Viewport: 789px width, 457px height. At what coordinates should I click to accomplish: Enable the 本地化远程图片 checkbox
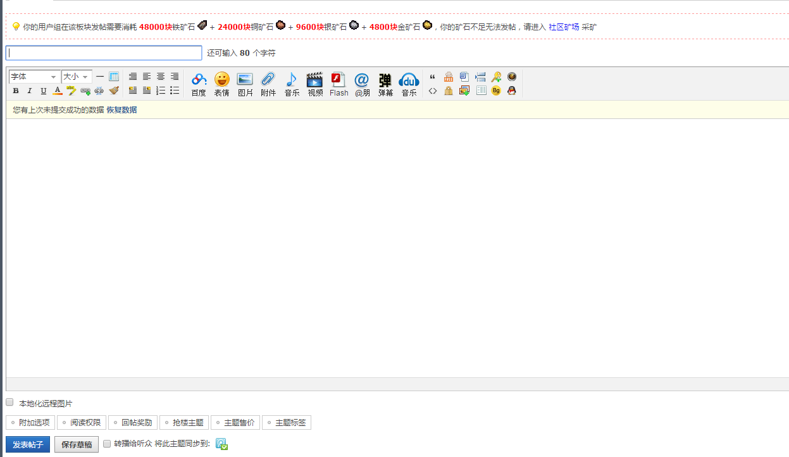click(9, 403)
